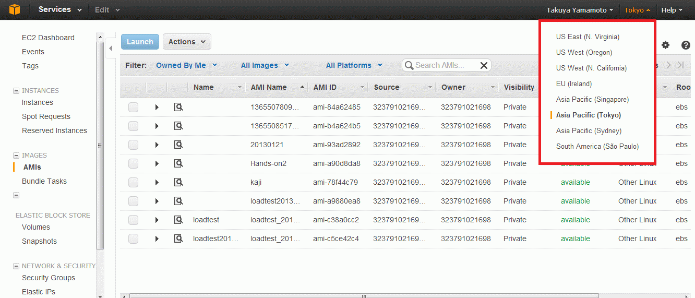Select South America (São Paulo) region
Viewport: 695px width, 298px height.
[597, 146]
